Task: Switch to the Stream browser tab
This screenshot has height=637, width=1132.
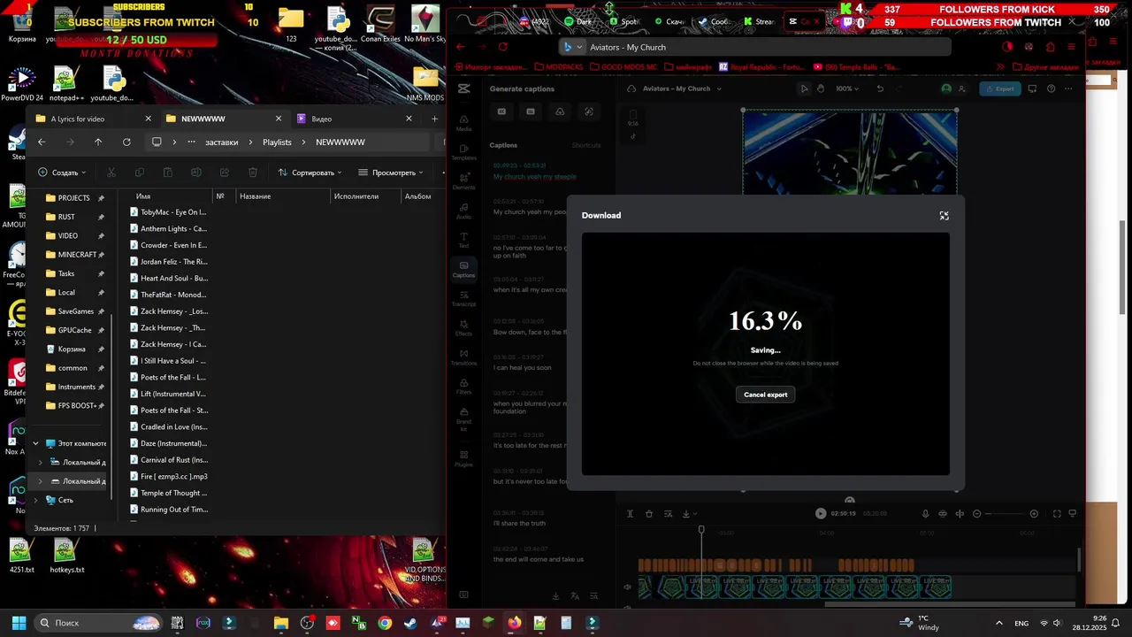Action: click(759, 21)
